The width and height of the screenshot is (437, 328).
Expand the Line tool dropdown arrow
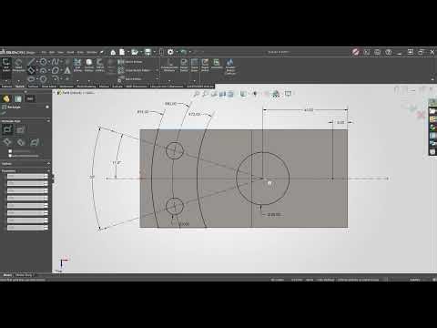coord(37,62)
